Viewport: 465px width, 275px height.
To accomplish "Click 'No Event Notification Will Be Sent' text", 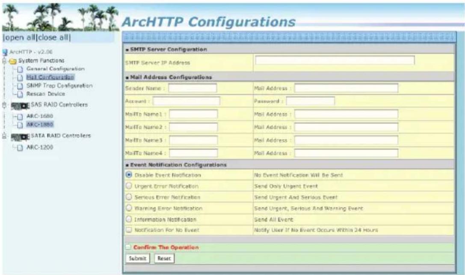I will [298, 175].
